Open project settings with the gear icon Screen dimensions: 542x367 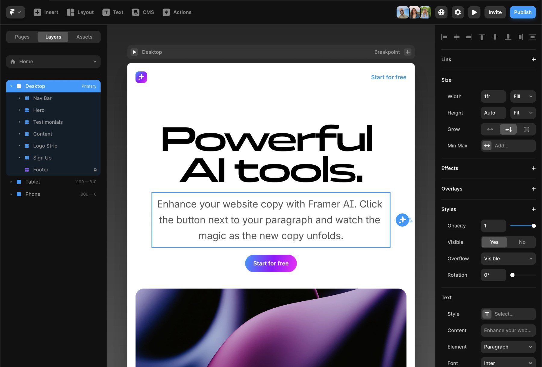[x=457, y=12]
